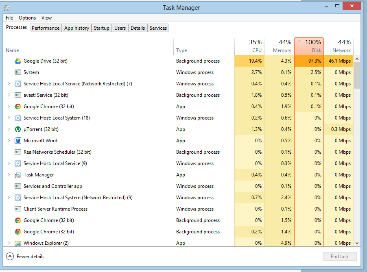Expand the Task Manager app group

coord(9,175)
